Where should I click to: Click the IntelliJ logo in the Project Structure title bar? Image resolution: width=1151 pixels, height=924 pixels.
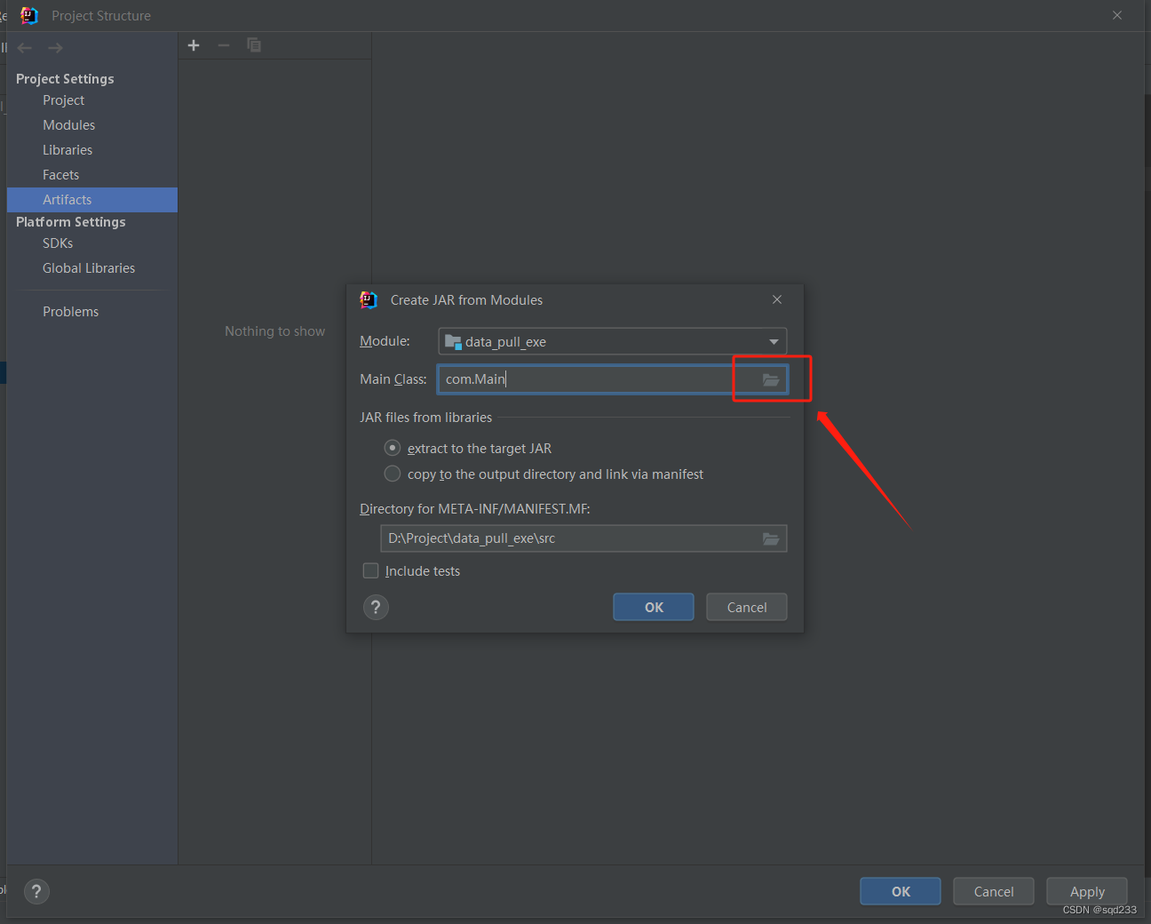[x=29, y=15]
